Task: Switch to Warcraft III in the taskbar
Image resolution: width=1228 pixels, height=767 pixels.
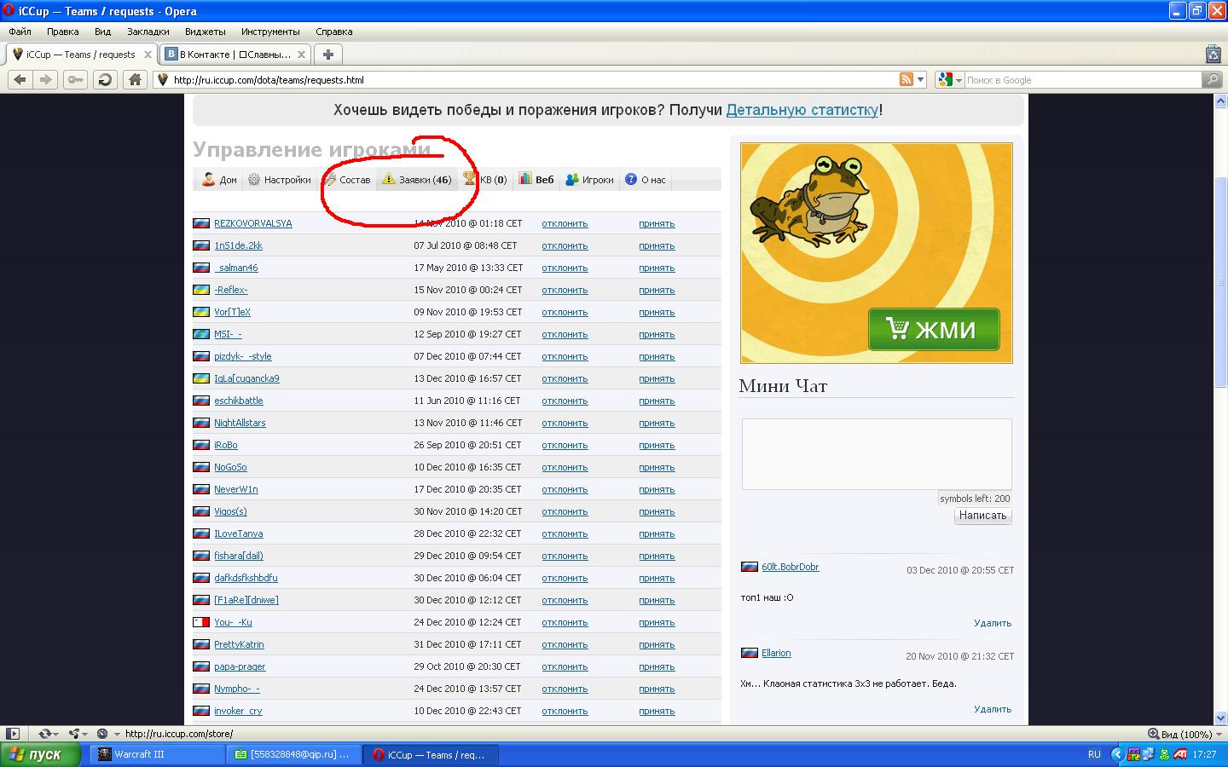Action: point(159,754)
